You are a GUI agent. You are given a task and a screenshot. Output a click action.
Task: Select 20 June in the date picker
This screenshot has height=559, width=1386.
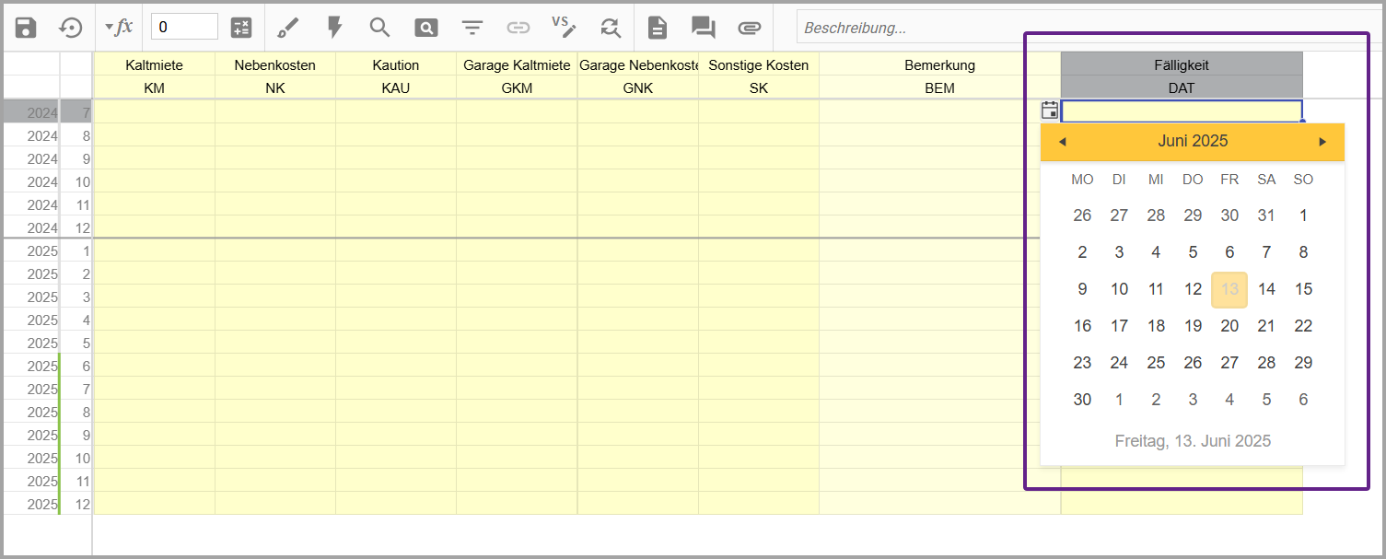[1229, 326]
